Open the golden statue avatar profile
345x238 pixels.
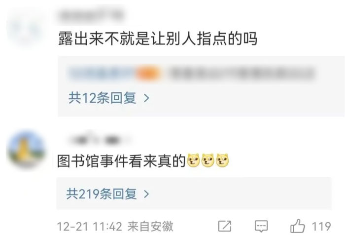(x=26, y=150)
